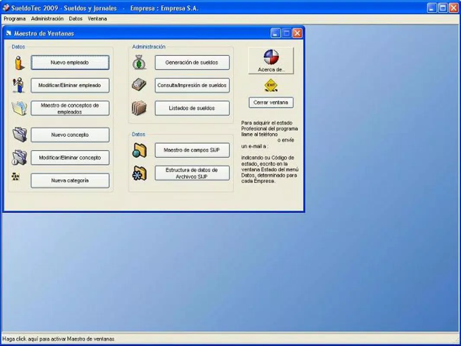Click the file stack icon beside Listados de sueldos

139,108
